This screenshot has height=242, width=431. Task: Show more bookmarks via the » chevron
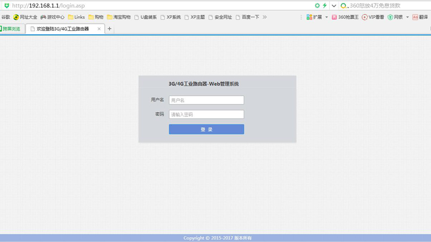click(x=265, y=17)
